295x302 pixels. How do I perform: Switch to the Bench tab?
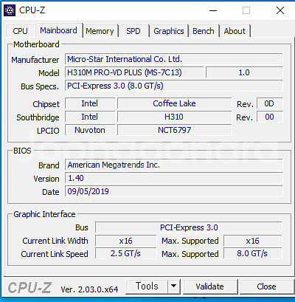point(204,31)
